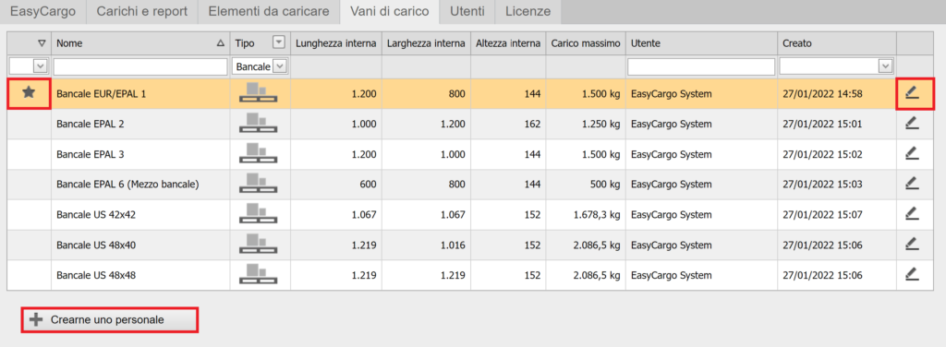Select the Bancale US 48x48 row name
946x347 pixels.
click(95, 275)
